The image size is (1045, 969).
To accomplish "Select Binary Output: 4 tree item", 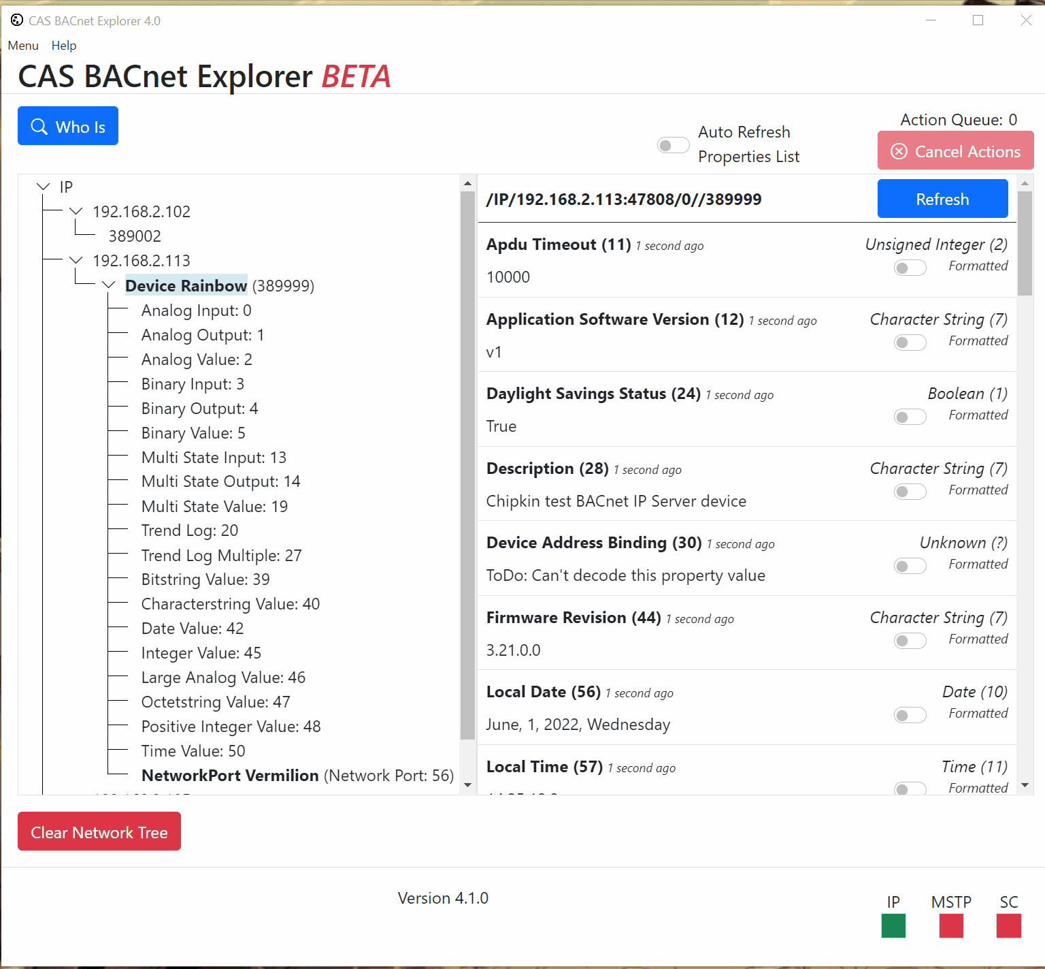I will [199, 409].
